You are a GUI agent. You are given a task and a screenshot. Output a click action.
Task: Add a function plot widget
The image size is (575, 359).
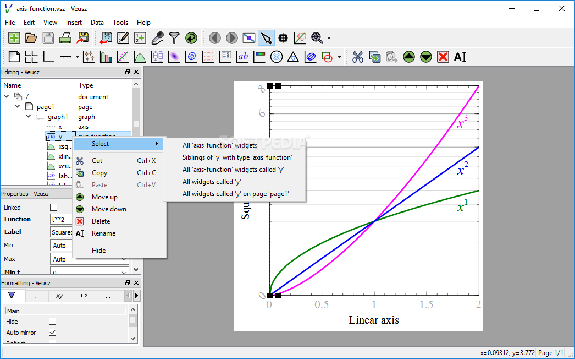140,57
